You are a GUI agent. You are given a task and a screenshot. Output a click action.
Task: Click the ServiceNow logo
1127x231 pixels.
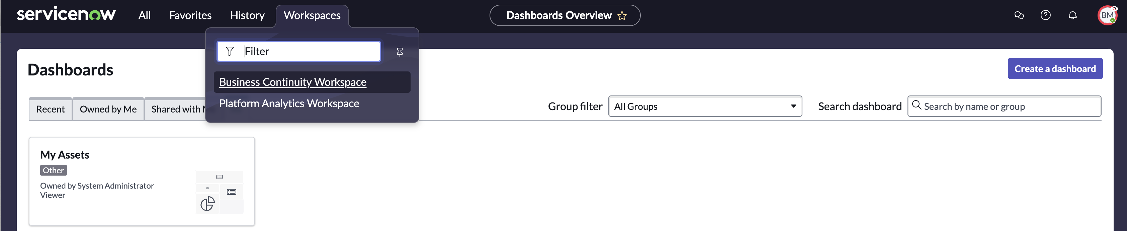coord(66,14)
